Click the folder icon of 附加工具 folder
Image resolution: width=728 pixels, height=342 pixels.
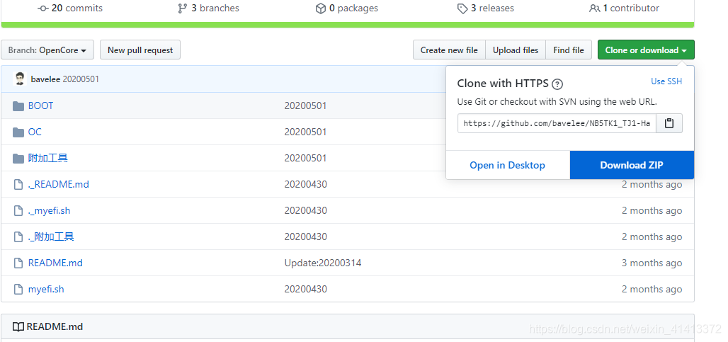coord(18,159)
